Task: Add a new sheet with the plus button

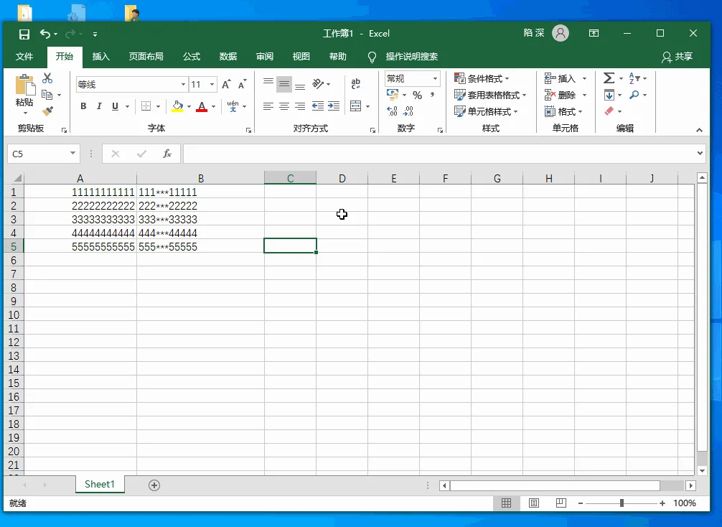Action: pyautogui.click(x=154, y=485)
